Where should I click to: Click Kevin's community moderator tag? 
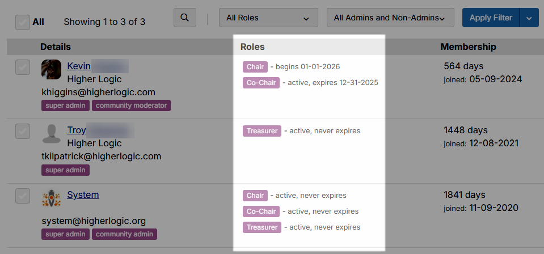[x=131, y=105]
